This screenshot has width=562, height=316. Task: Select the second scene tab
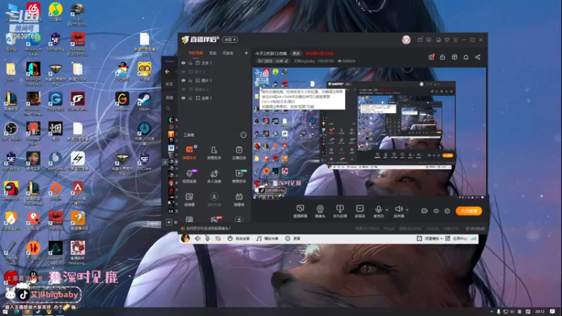(x=213, y=53)
